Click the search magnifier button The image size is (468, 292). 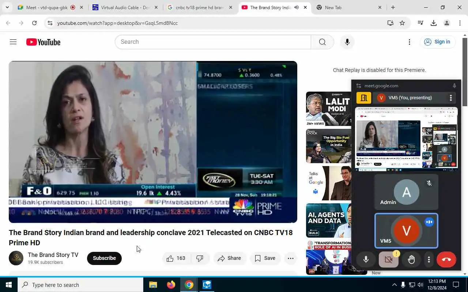coord(322,42)
